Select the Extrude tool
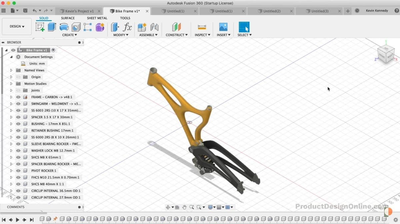Screen dimensions: 400x224 [x=52, y=27]
